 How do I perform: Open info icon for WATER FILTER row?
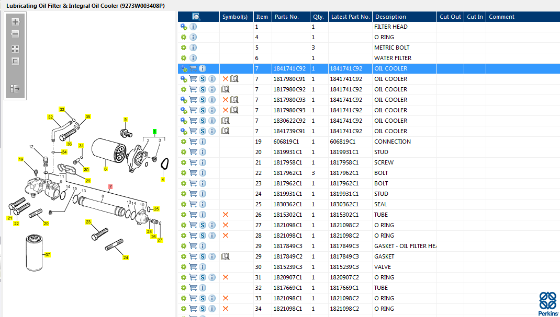tap(193, 57)
